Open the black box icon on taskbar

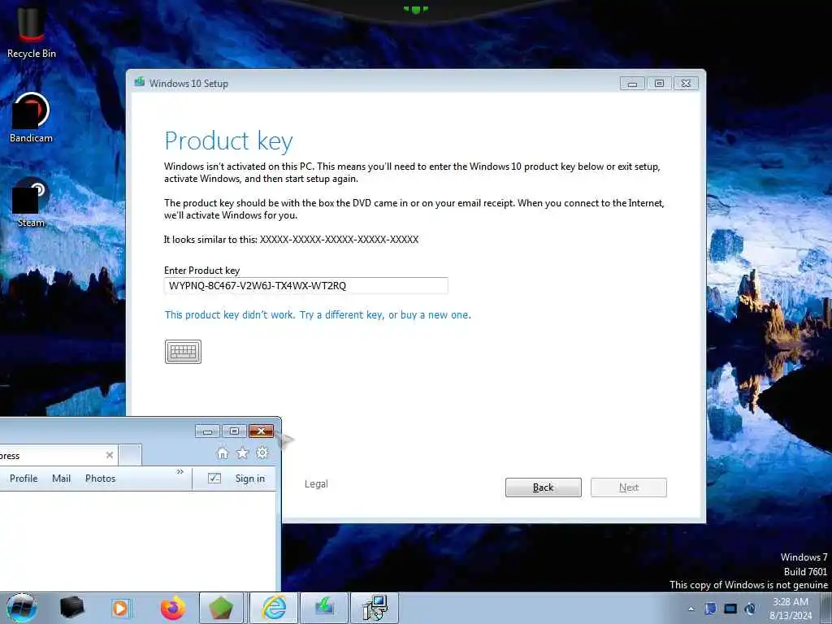point(71,608)
